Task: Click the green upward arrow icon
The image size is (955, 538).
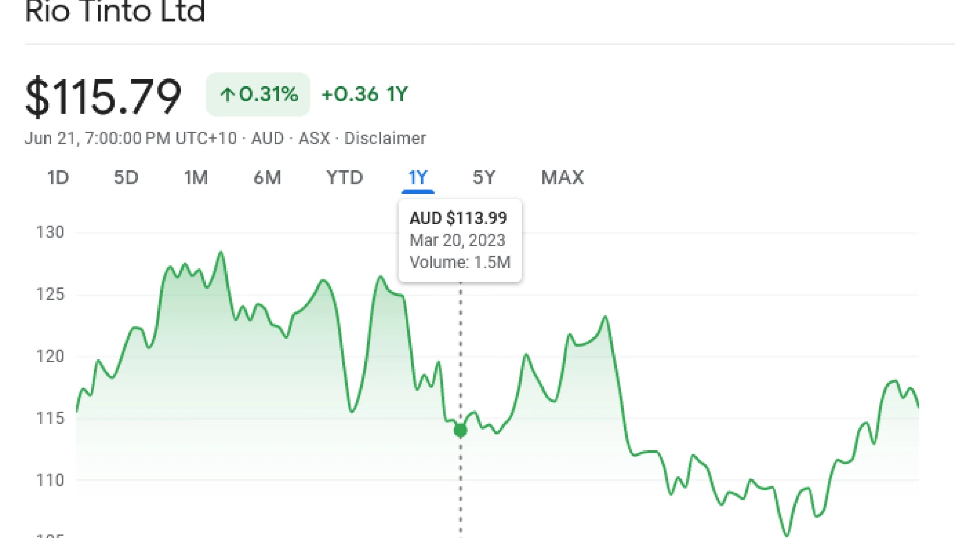Action: point(229,95)
